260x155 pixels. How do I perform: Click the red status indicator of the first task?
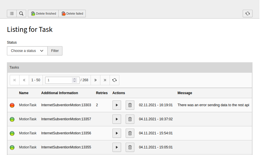[12, 105]
